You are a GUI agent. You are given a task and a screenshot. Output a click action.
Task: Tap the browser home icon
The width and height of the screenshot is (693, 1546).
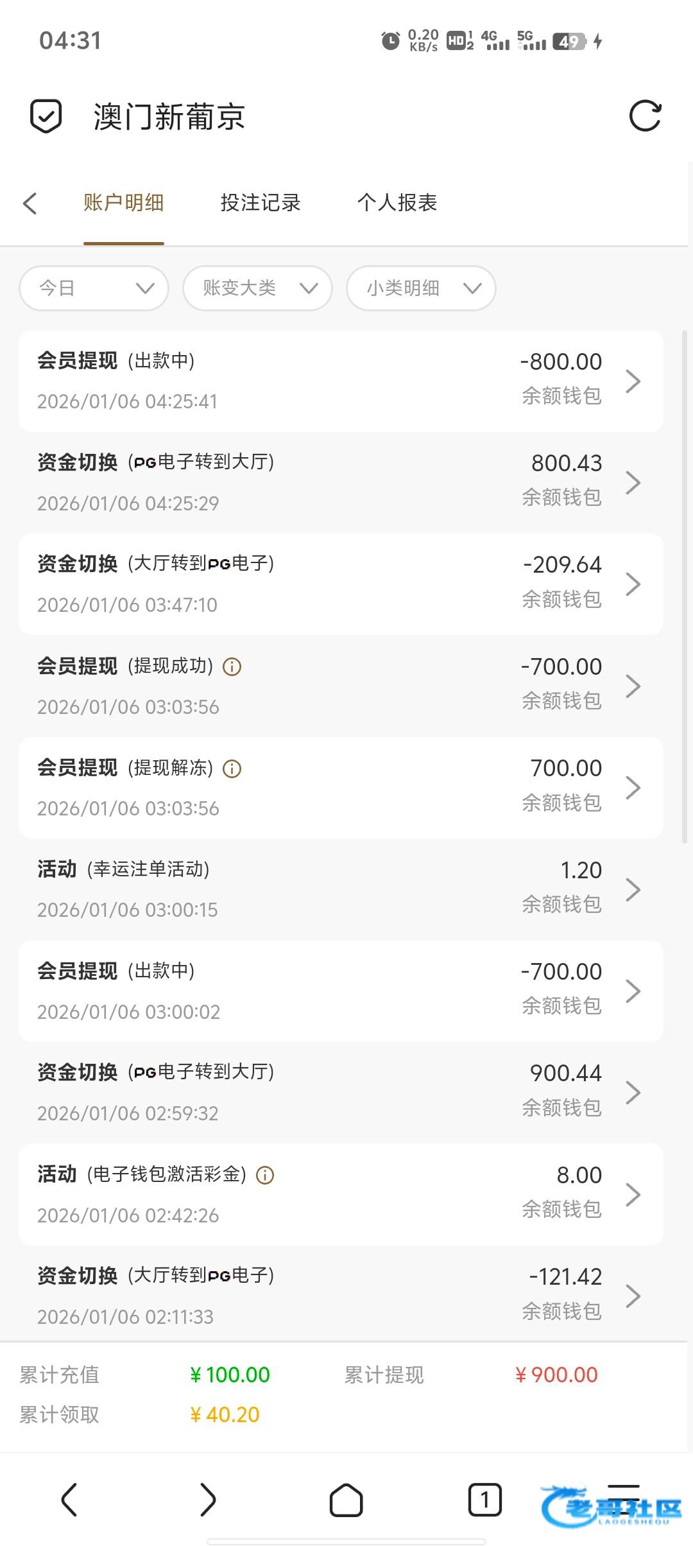click(346, 1500)
